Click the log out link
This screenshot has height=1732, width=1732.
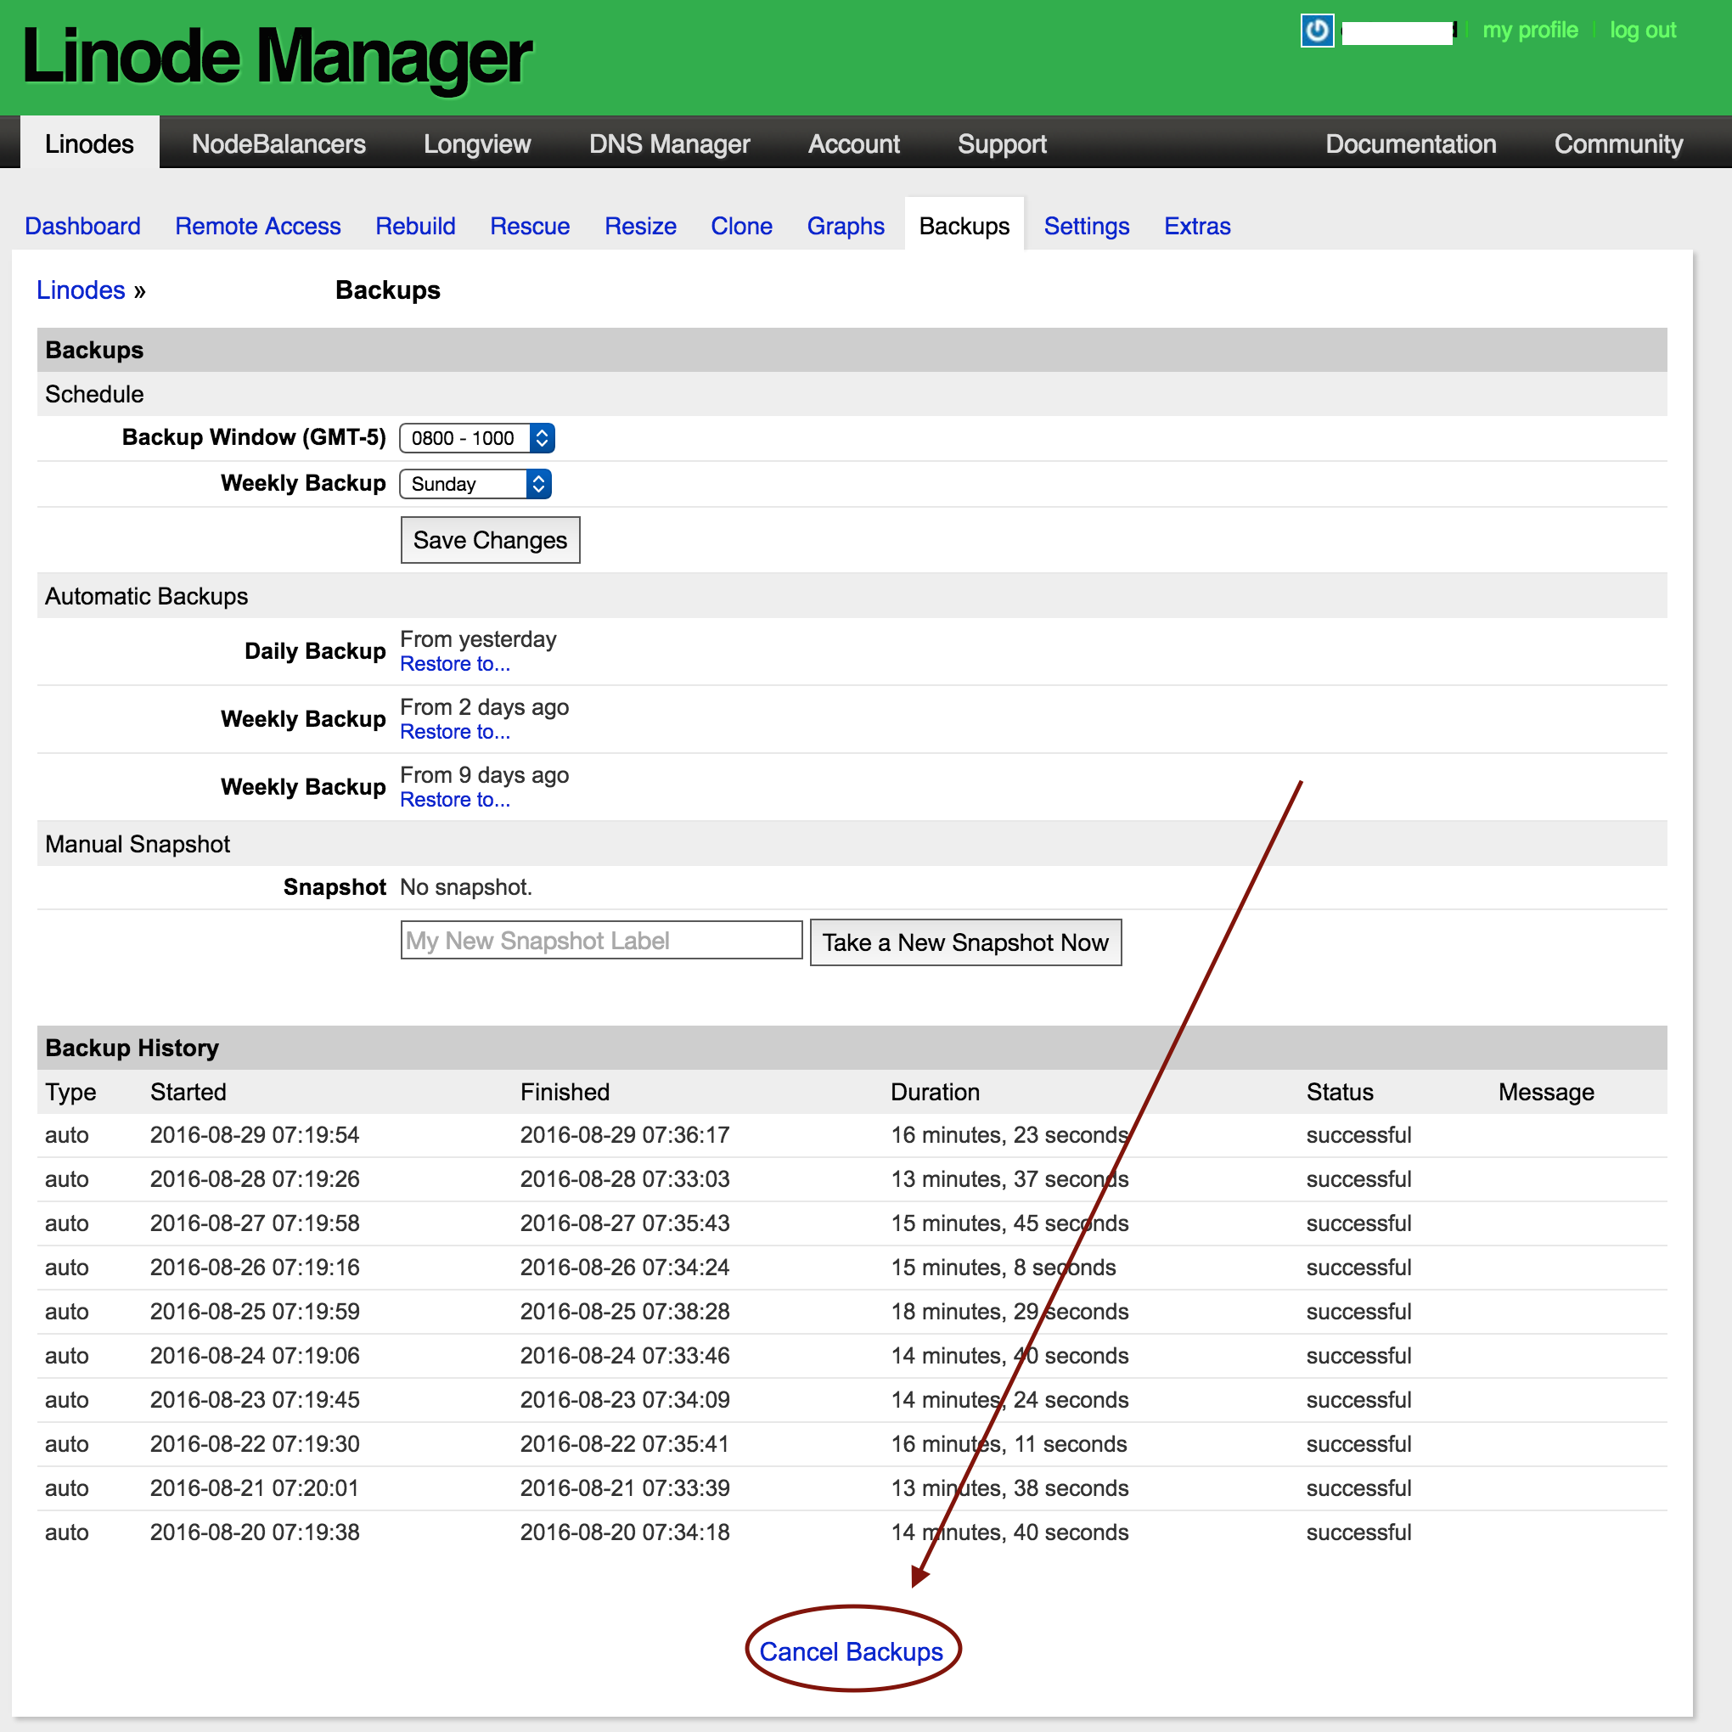click(1642, 30)
